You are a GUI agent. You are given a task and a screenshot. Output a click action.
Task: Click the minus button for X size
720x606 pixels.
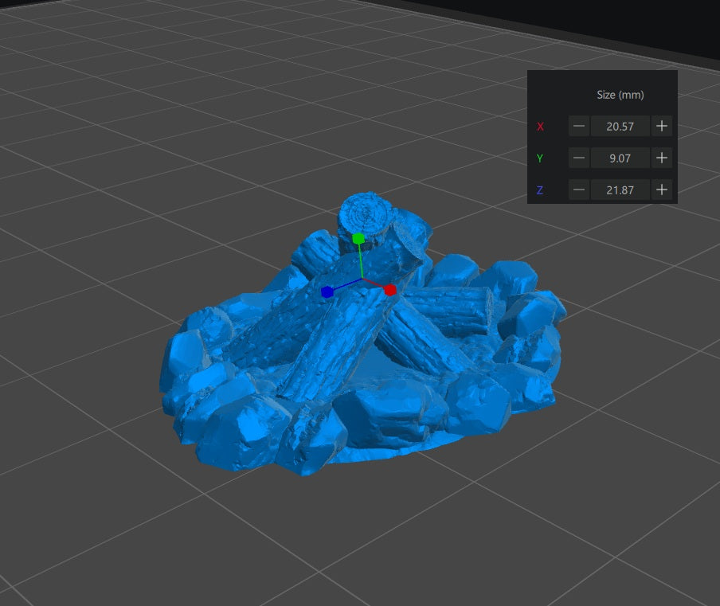[579, 126]
